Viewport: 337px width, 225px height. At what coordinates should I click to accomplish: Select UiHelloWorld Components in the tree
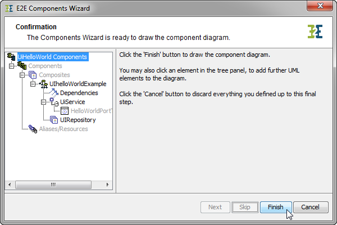[x=52, y=57]
